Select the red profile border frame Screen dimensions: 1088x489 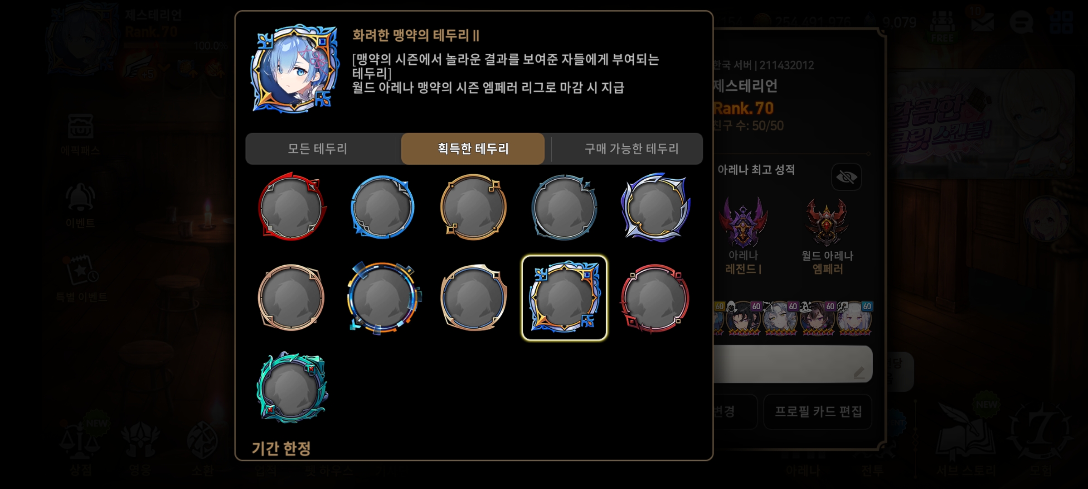292,207
